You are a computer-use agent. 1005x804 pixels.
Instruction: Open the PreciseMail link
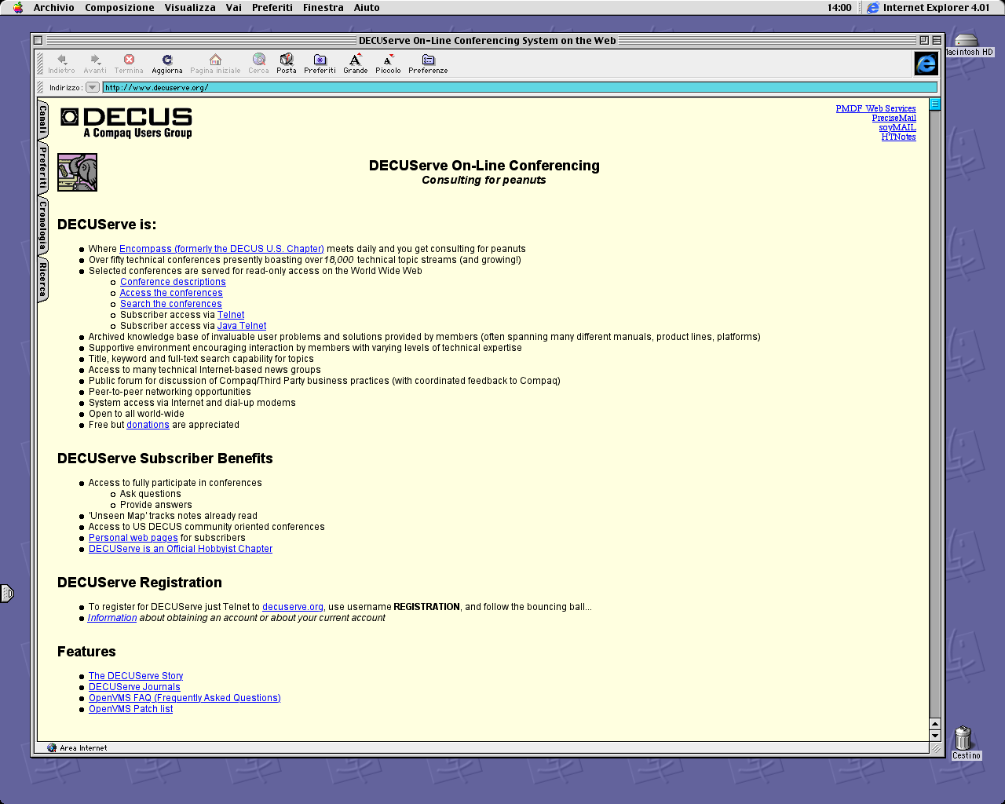[x=894, y=118]
